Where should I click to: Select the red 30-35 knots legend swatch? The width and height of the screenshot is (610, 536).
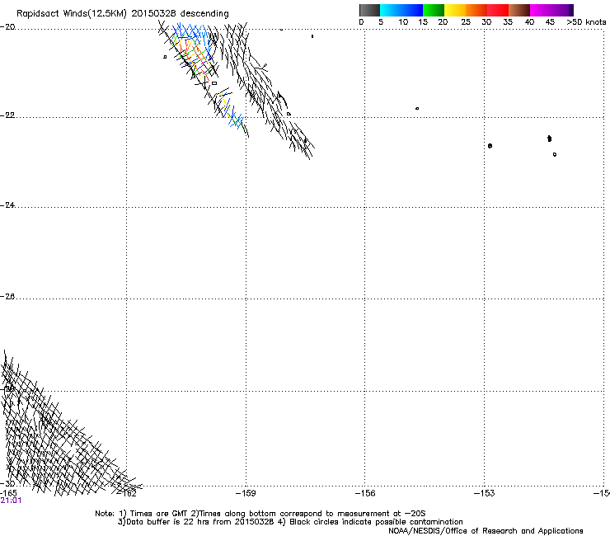pyautogui.click(x=498, y=10)
